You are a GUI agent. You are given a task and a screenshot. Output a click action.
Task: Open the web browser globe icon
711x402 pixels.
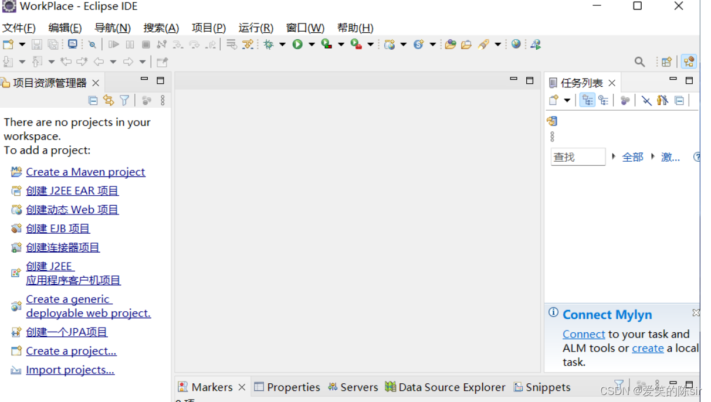[x=516, y=44]
